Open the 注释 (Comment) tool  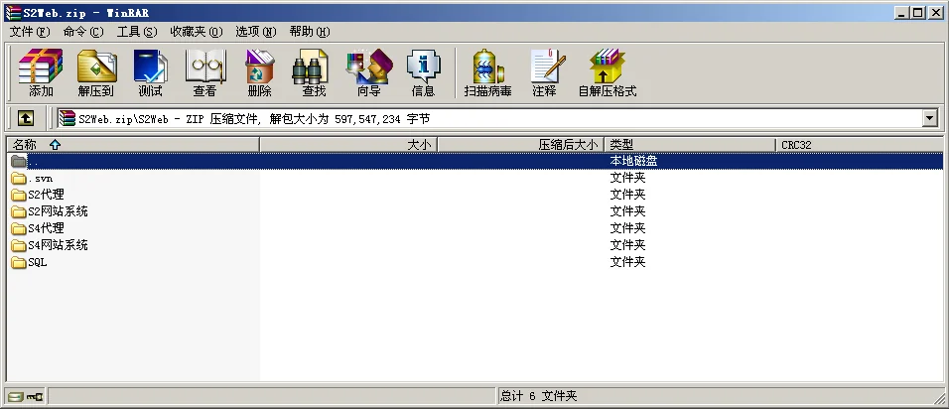[544, 72]
